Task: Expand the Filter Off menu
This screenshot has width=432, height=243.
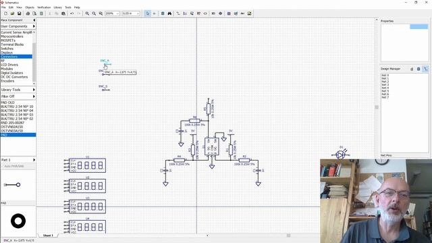Action: click(x=18, y=97)
